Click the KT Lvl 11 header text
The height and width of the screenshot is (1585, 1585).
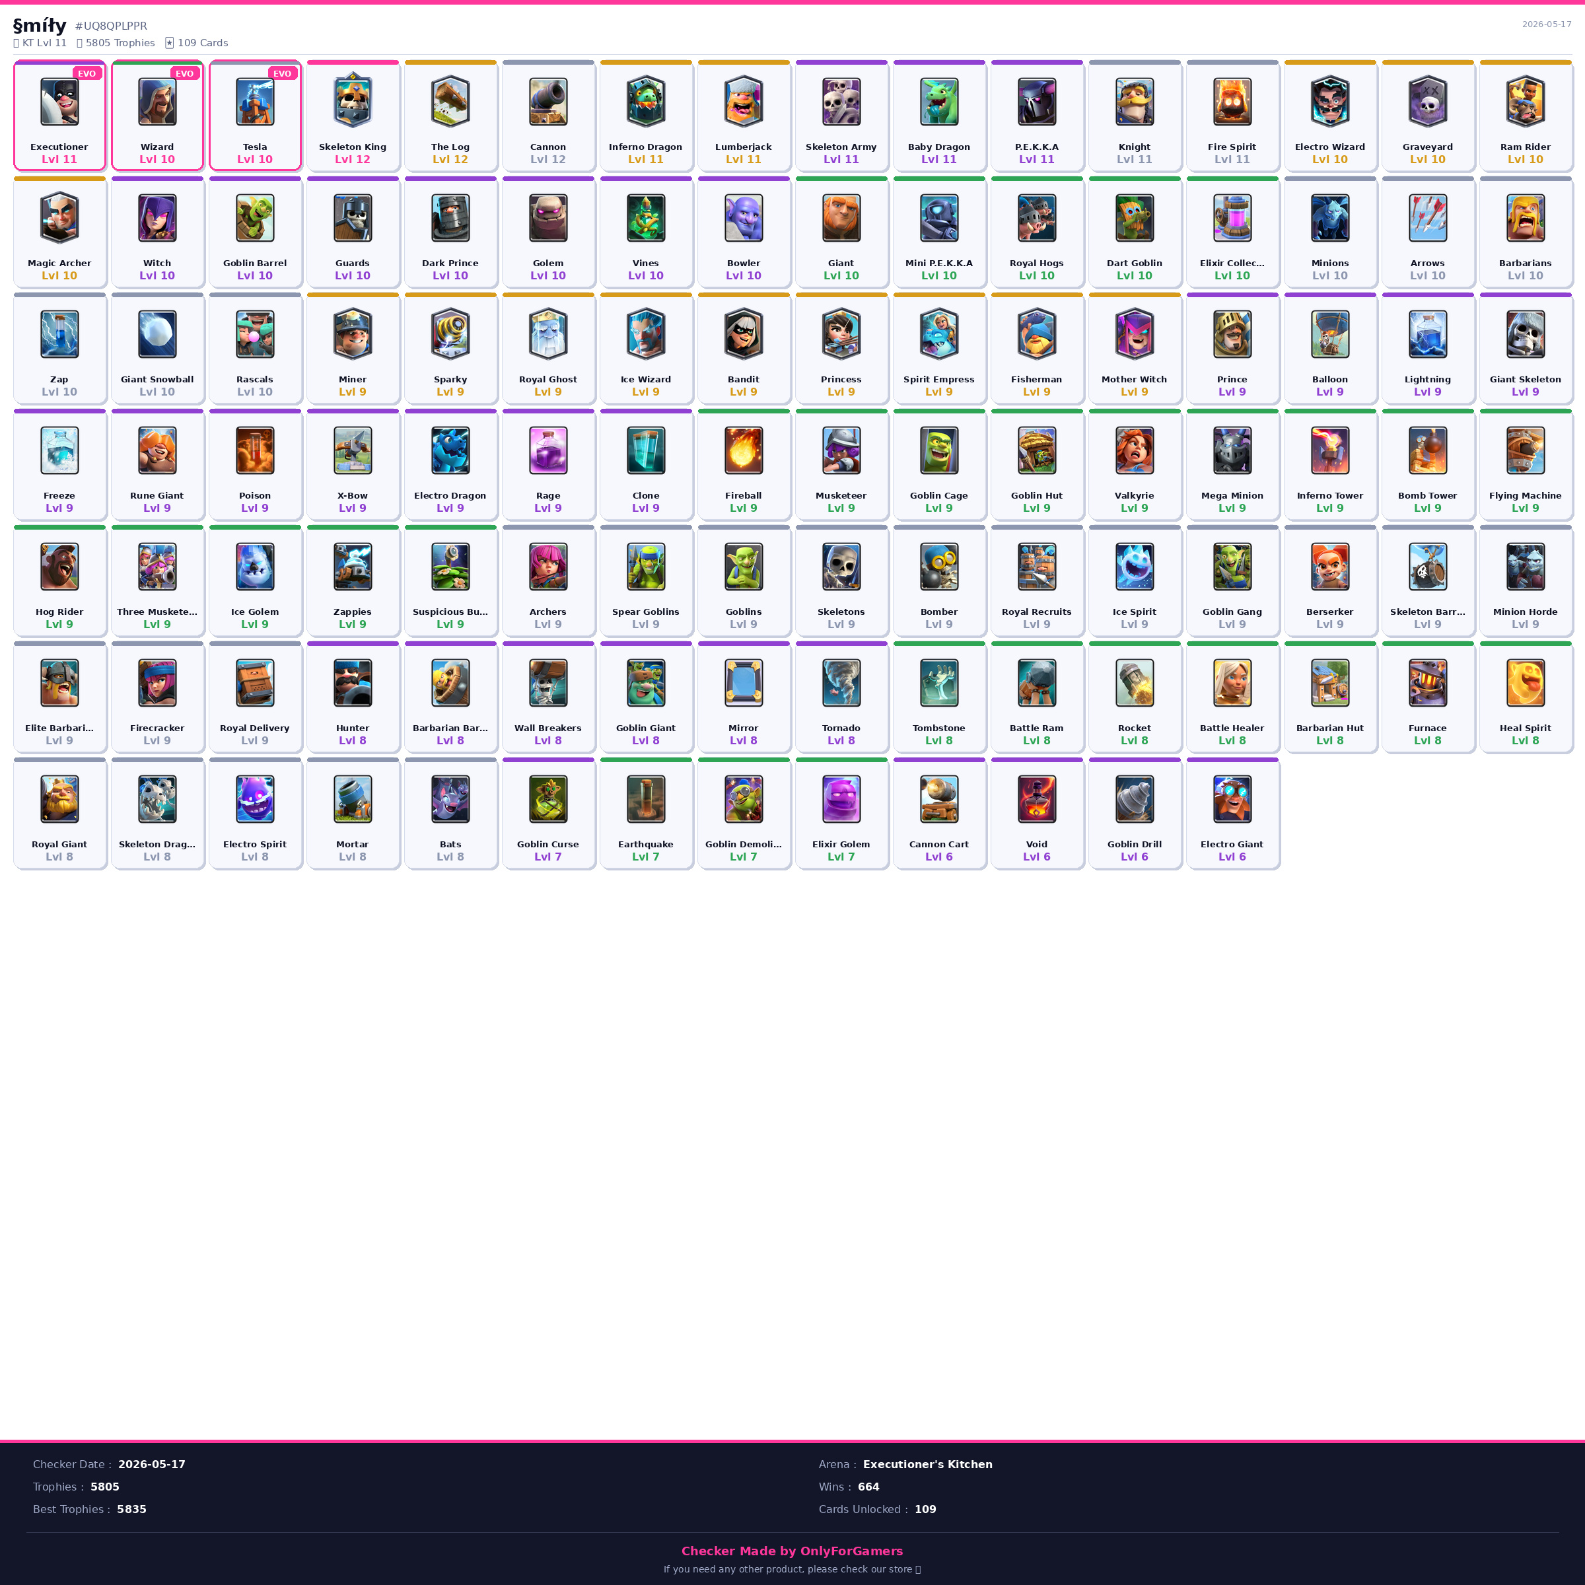point(40,43)
